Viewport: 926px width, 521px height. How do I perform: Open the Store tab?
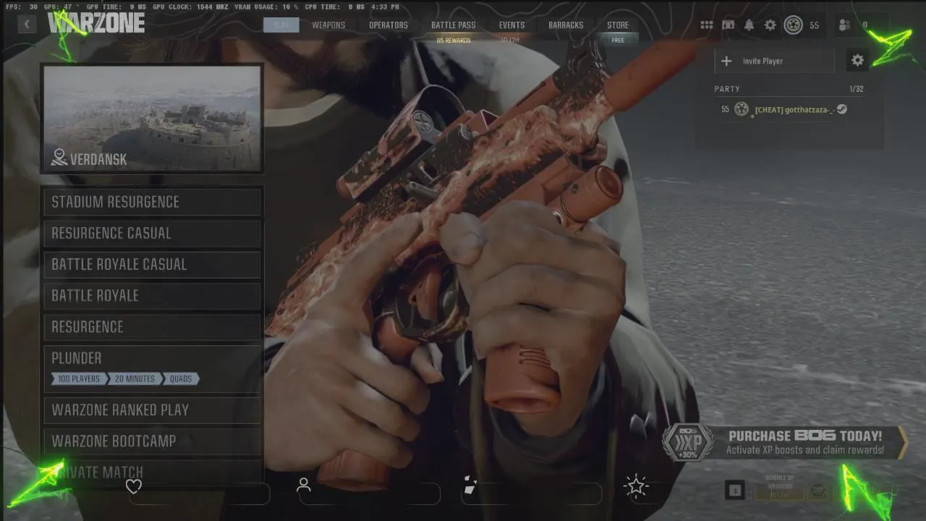pos(618,25)
